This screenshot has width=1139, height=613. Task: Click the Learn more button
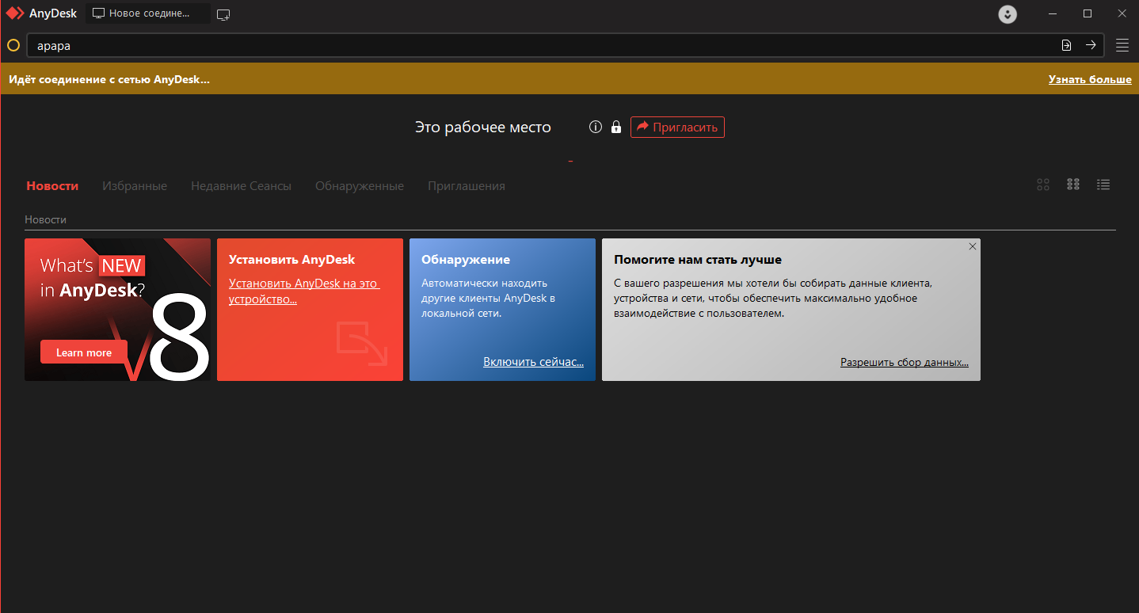pyautogui.click(x=84, y=352)
